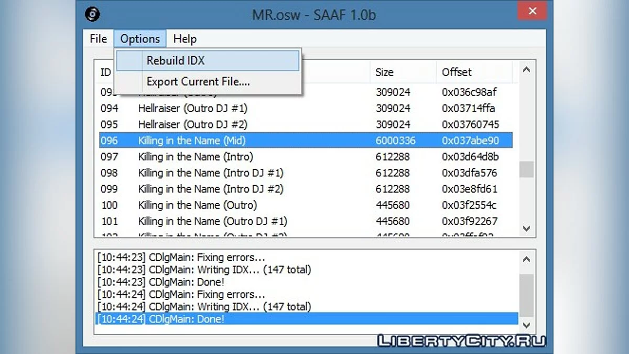629x354 pixels.
Task: Collapse the Options menu
Action: coord(140,39)
